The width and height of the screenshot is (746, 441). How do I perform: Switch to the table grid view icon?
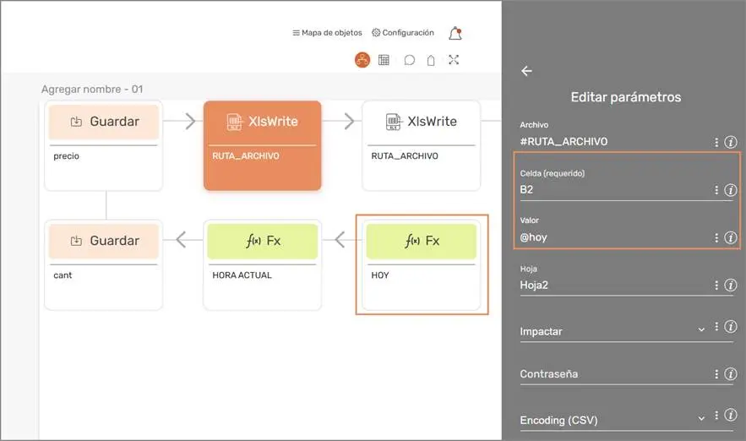(384, 60)
